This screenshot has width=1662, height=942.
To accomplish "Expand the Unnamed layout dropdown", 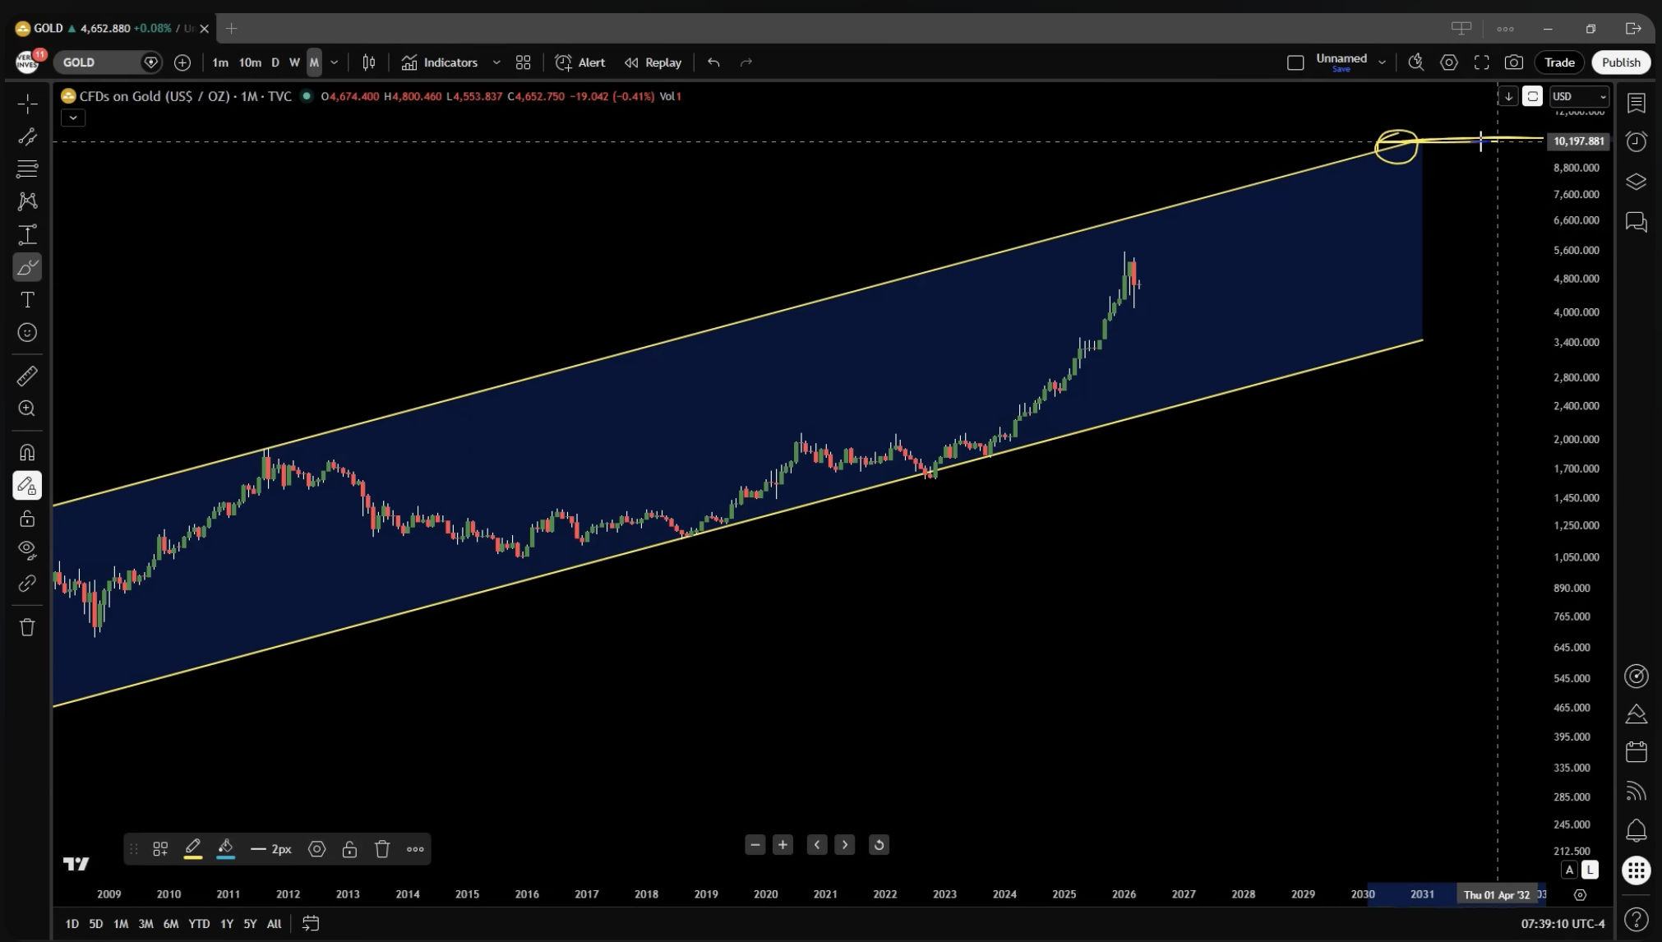I will click(1382, 62).
